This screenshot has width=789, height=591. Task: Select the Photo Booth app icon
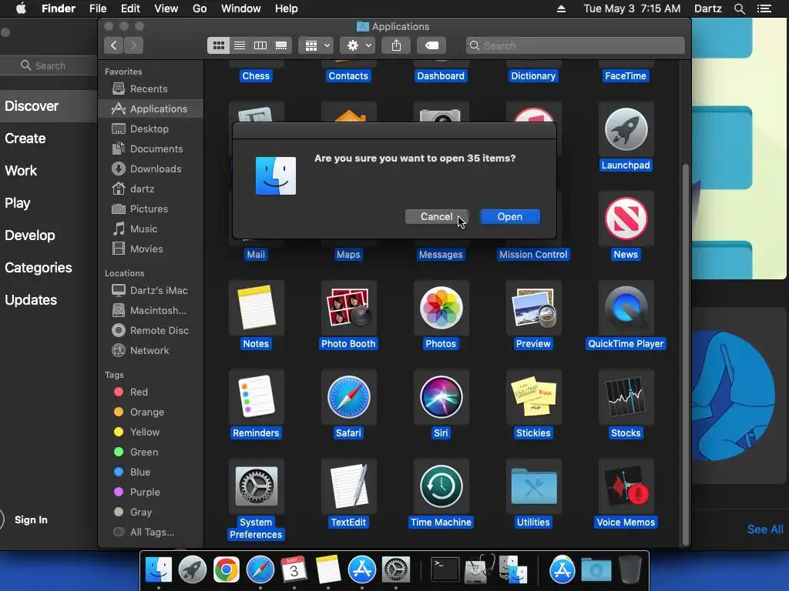pyautogui.click(x=349, y=308)
